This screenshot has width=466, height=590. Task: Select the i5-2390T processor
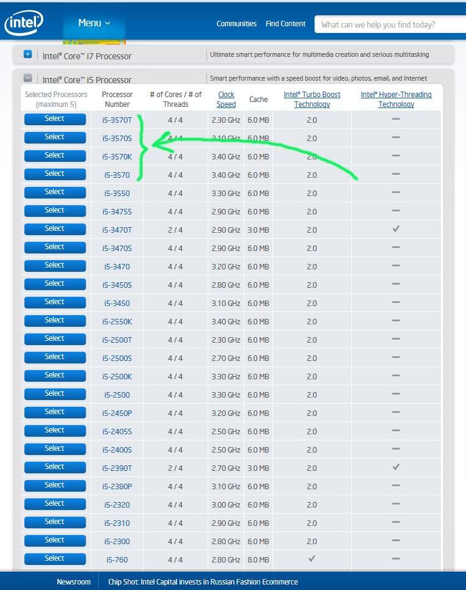point(55,467)
